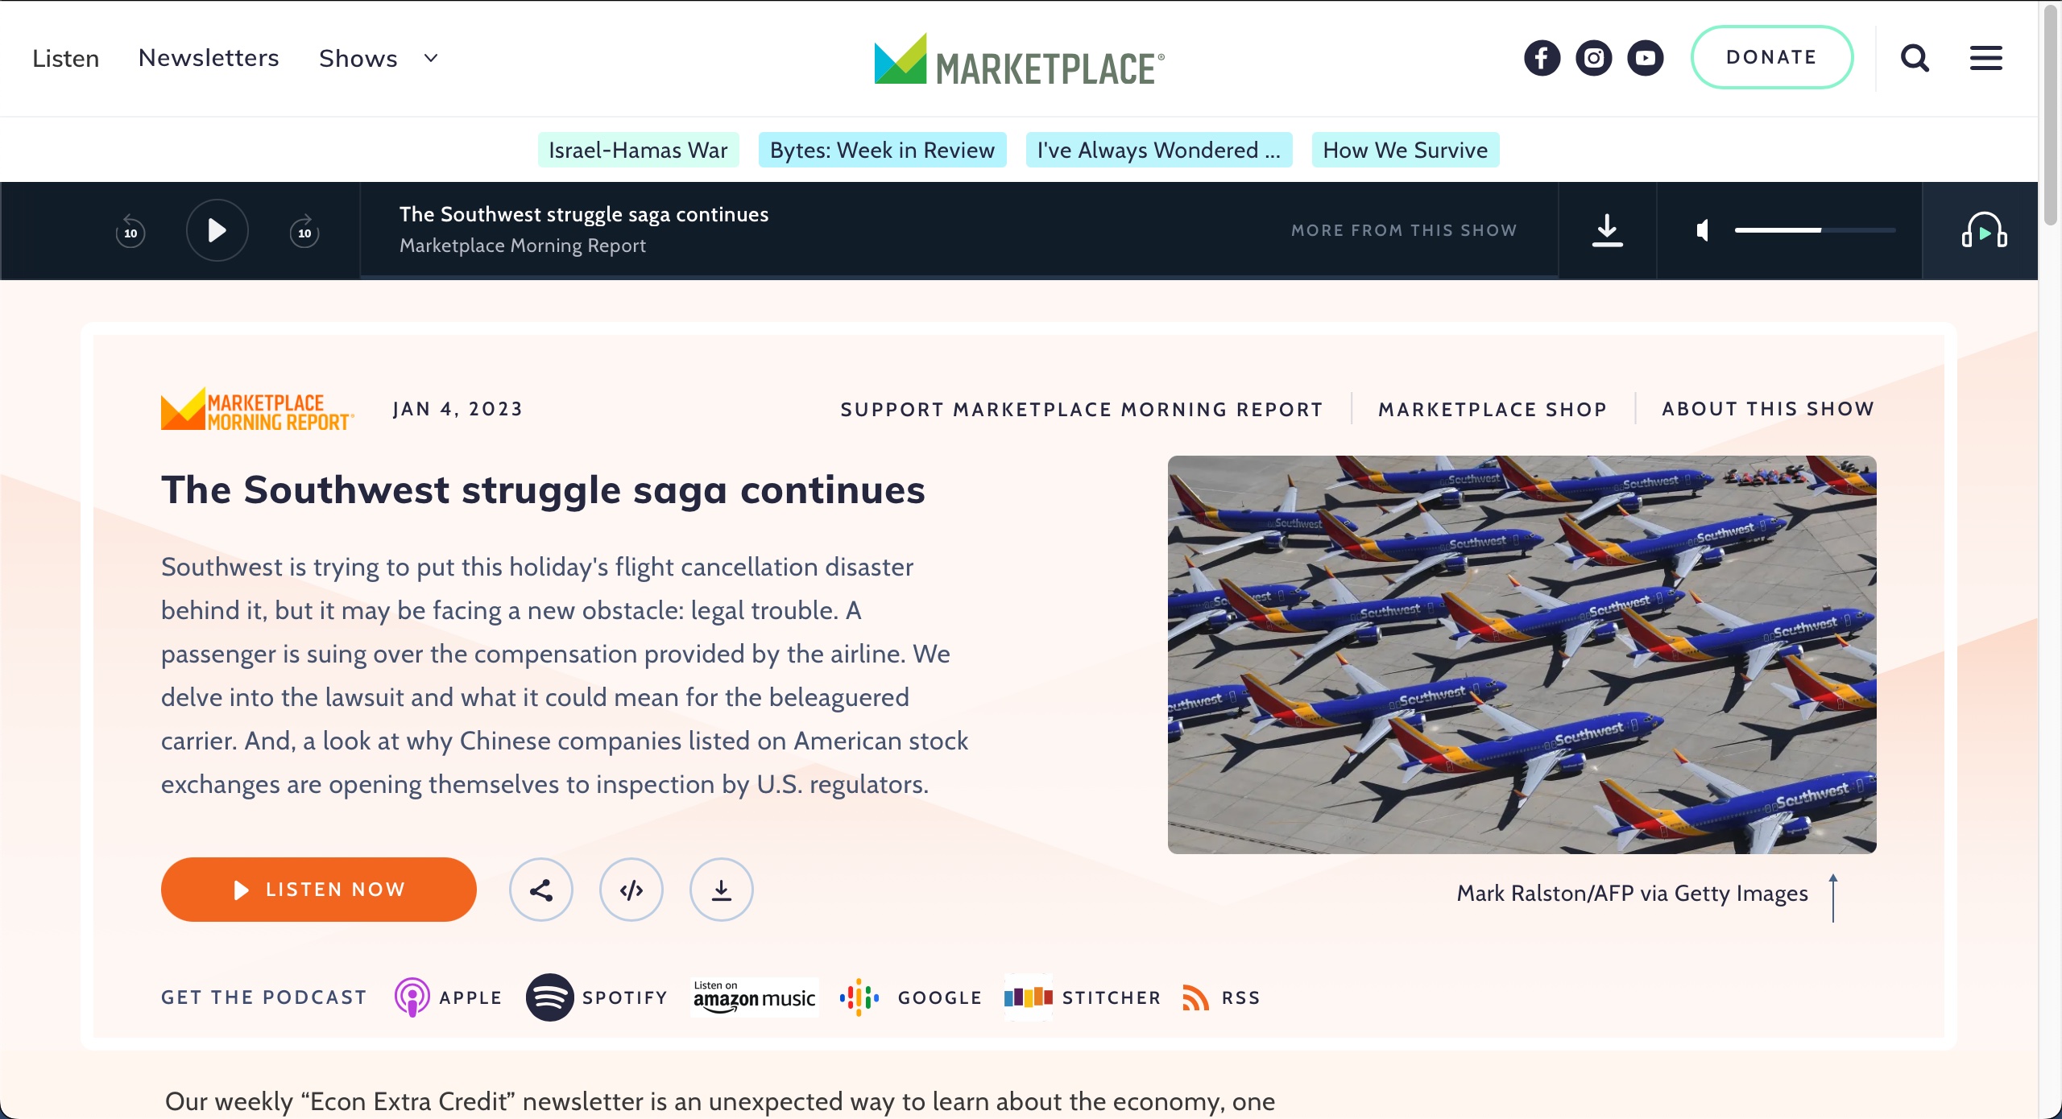Open the RSS feed link
Viewport: 2062px width, 1119px height.
coord(1221,997)
